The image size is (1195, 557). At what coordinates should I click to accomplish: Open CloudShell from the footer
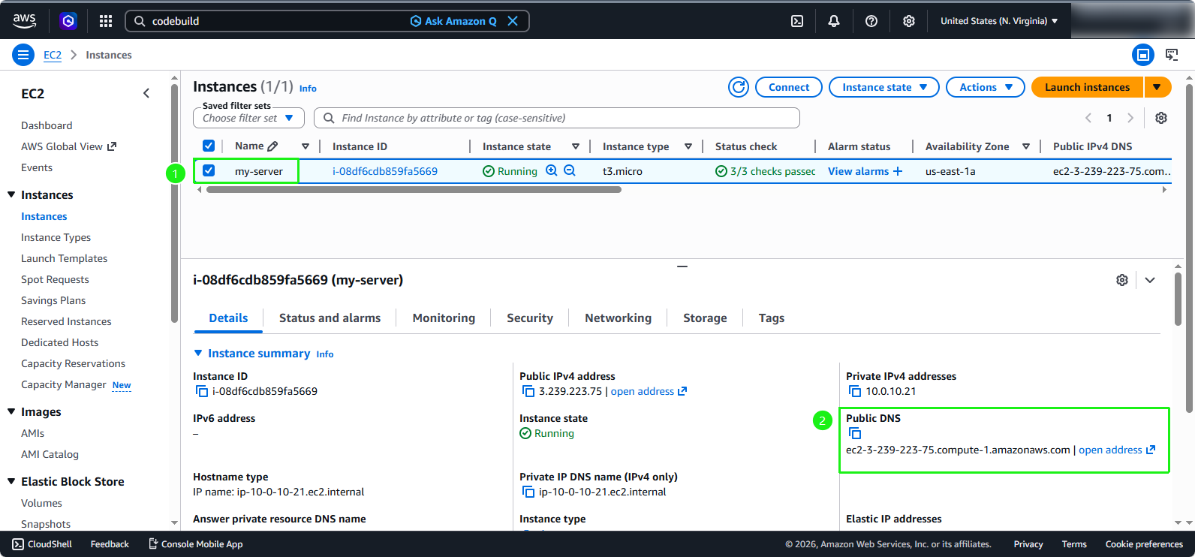tap(42, 544)
